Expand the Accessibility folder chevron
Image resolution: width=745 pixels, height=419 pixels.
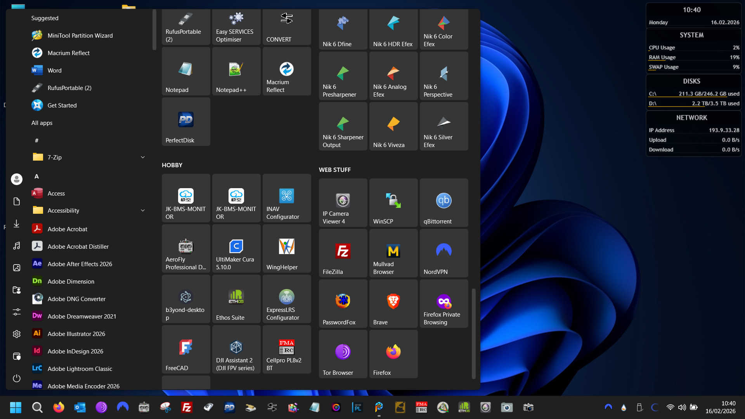(x=142, y=210)
